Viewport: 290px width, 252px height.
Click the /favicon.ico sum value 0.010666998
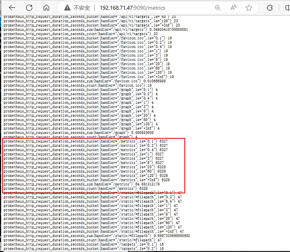[x=155, y=81]
